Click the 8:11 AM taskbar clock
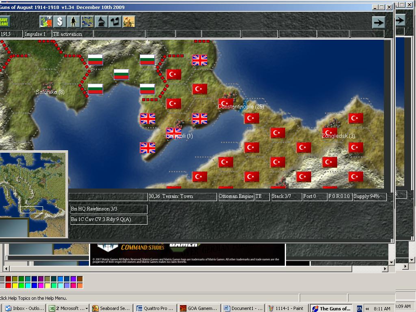The height and width of the screenshot is (312, 416). tap(382, 309)
